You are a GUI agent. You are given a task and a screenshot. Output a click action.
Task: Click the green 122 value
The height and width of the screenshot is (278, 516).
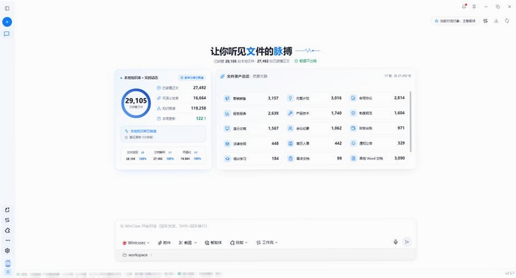pyautogui.click(x=201, y=119)
